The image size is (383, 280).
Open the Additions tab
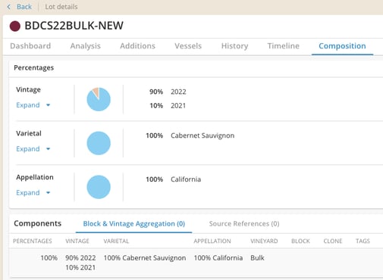137,46
